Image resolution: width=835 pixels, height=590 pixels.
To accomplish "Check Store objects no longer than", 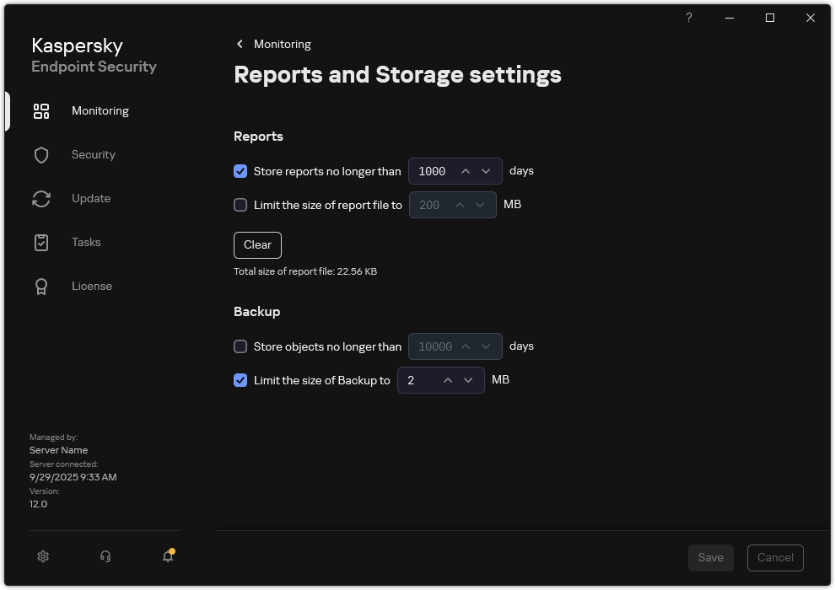I will [240, 346].
